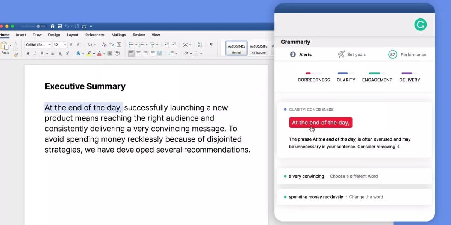
Task: Click the Sort A to Z icon
Action: (x=200, y=45)
